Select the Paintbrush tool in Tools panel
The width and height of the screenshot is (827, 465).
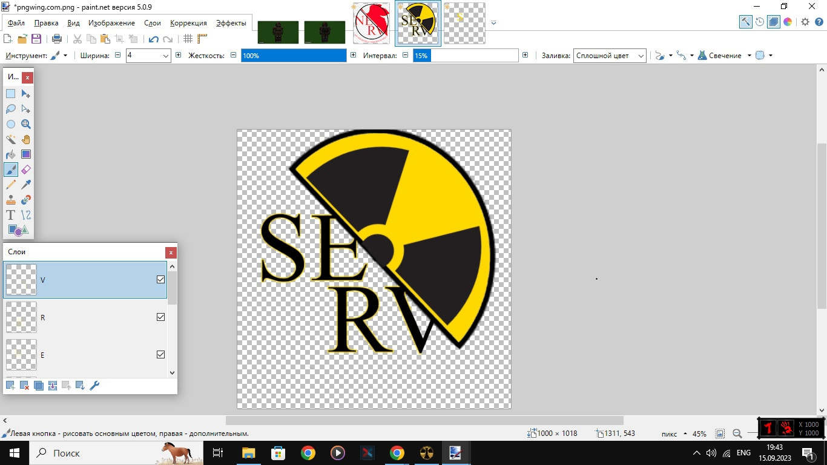pos(11,170)
